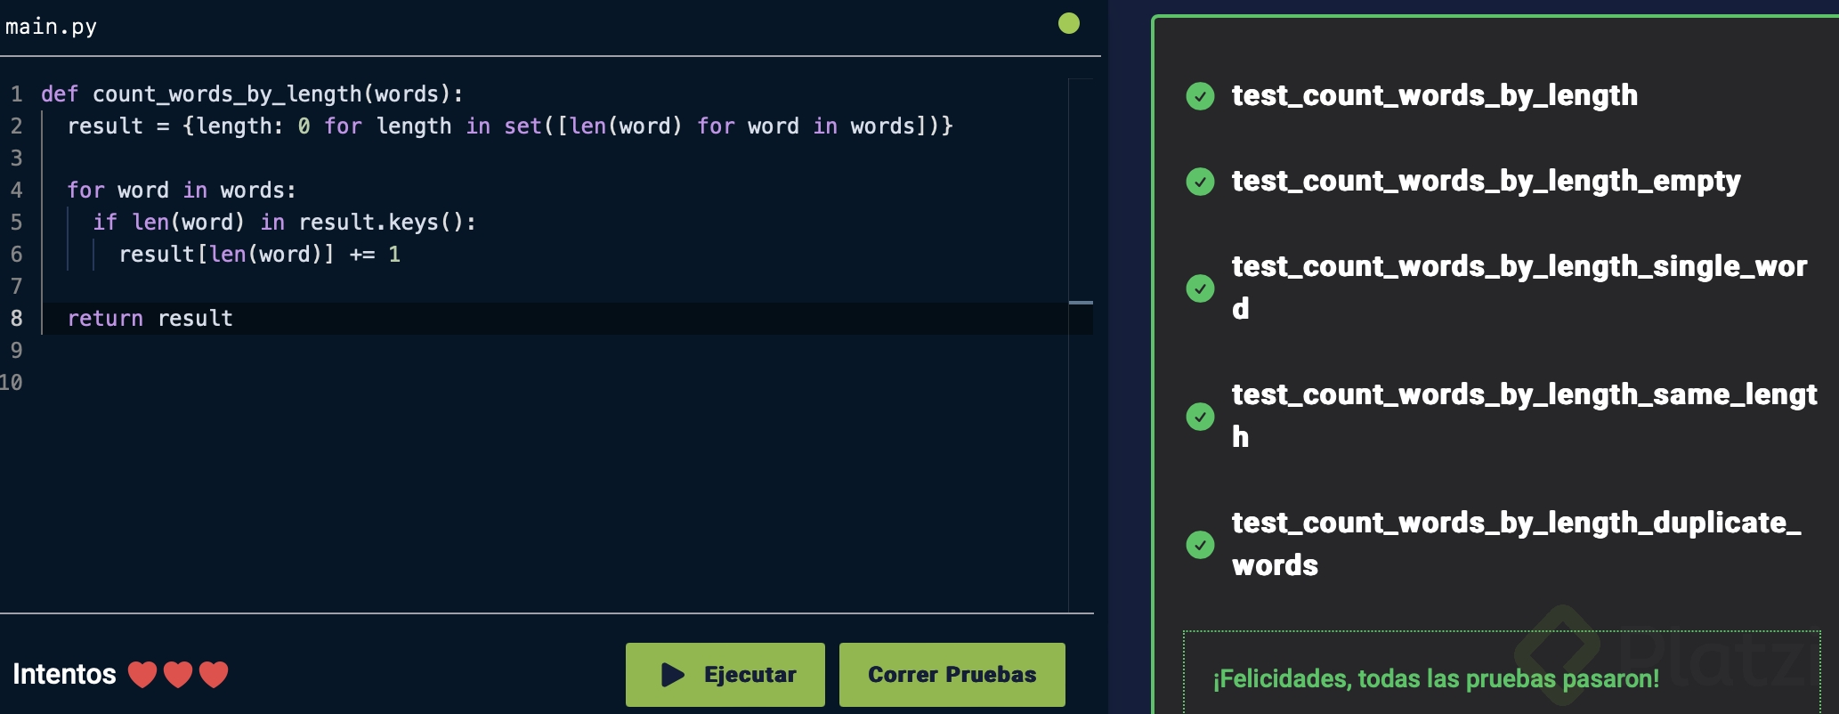The height and width of the screenshot is (714, 1839).
Task: Click the editor minimap scroll marker
Action: 1081,303
